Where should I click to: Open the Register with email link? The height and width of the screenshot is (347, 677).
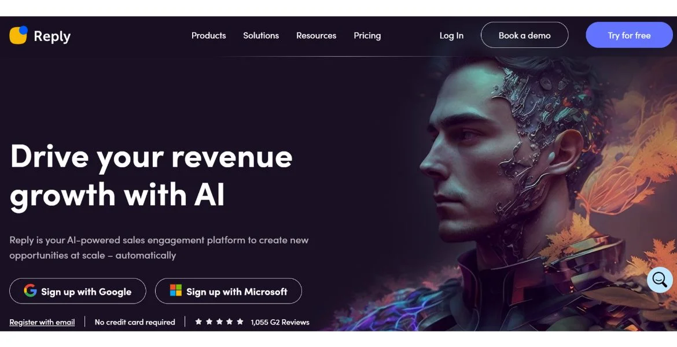(x=42, y=322)
